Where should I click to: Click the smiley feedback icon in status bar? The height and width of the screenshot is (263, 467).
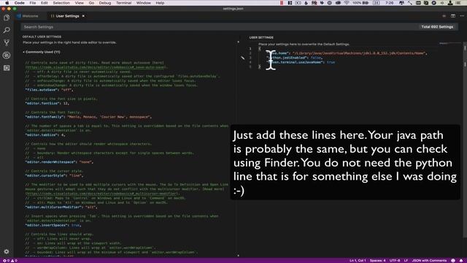[x=453, y=261]
